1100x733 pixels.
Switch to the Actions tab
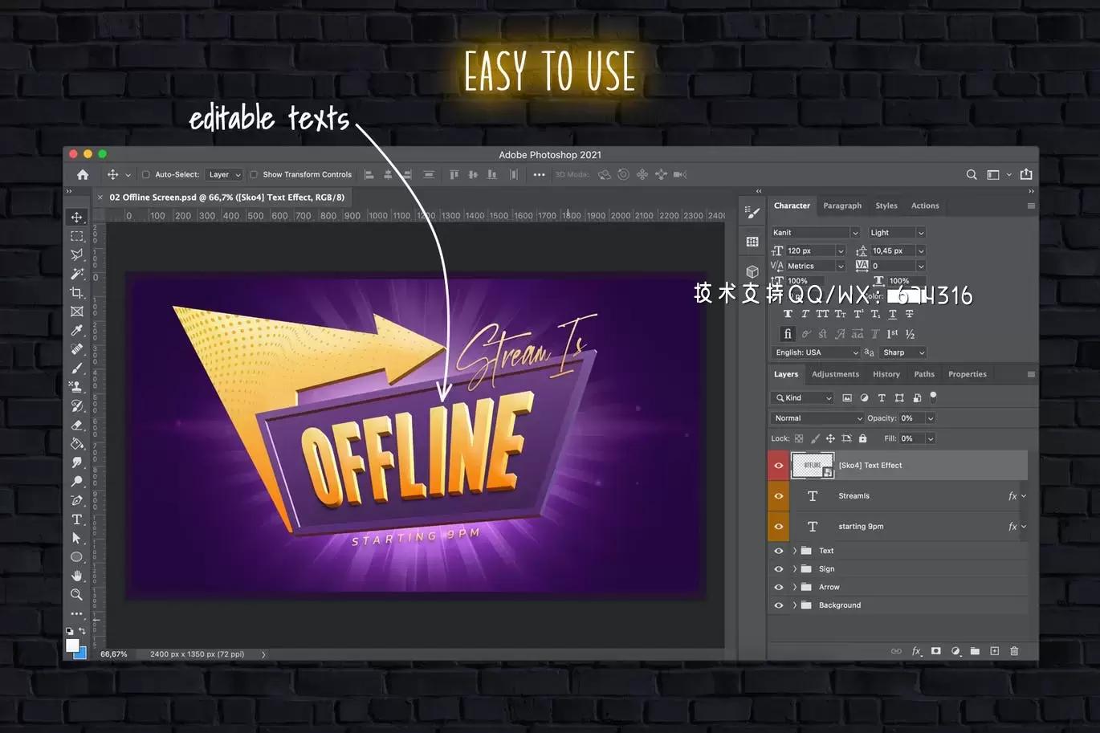pyautogui.click(x=925, y=206)
